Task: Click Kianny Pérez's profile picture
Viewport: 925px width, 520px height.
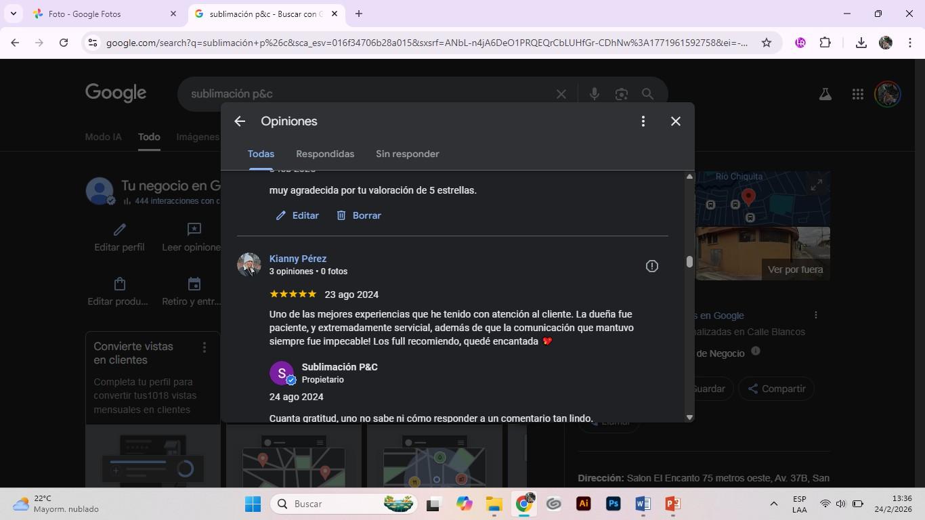Action: point(249,265)
